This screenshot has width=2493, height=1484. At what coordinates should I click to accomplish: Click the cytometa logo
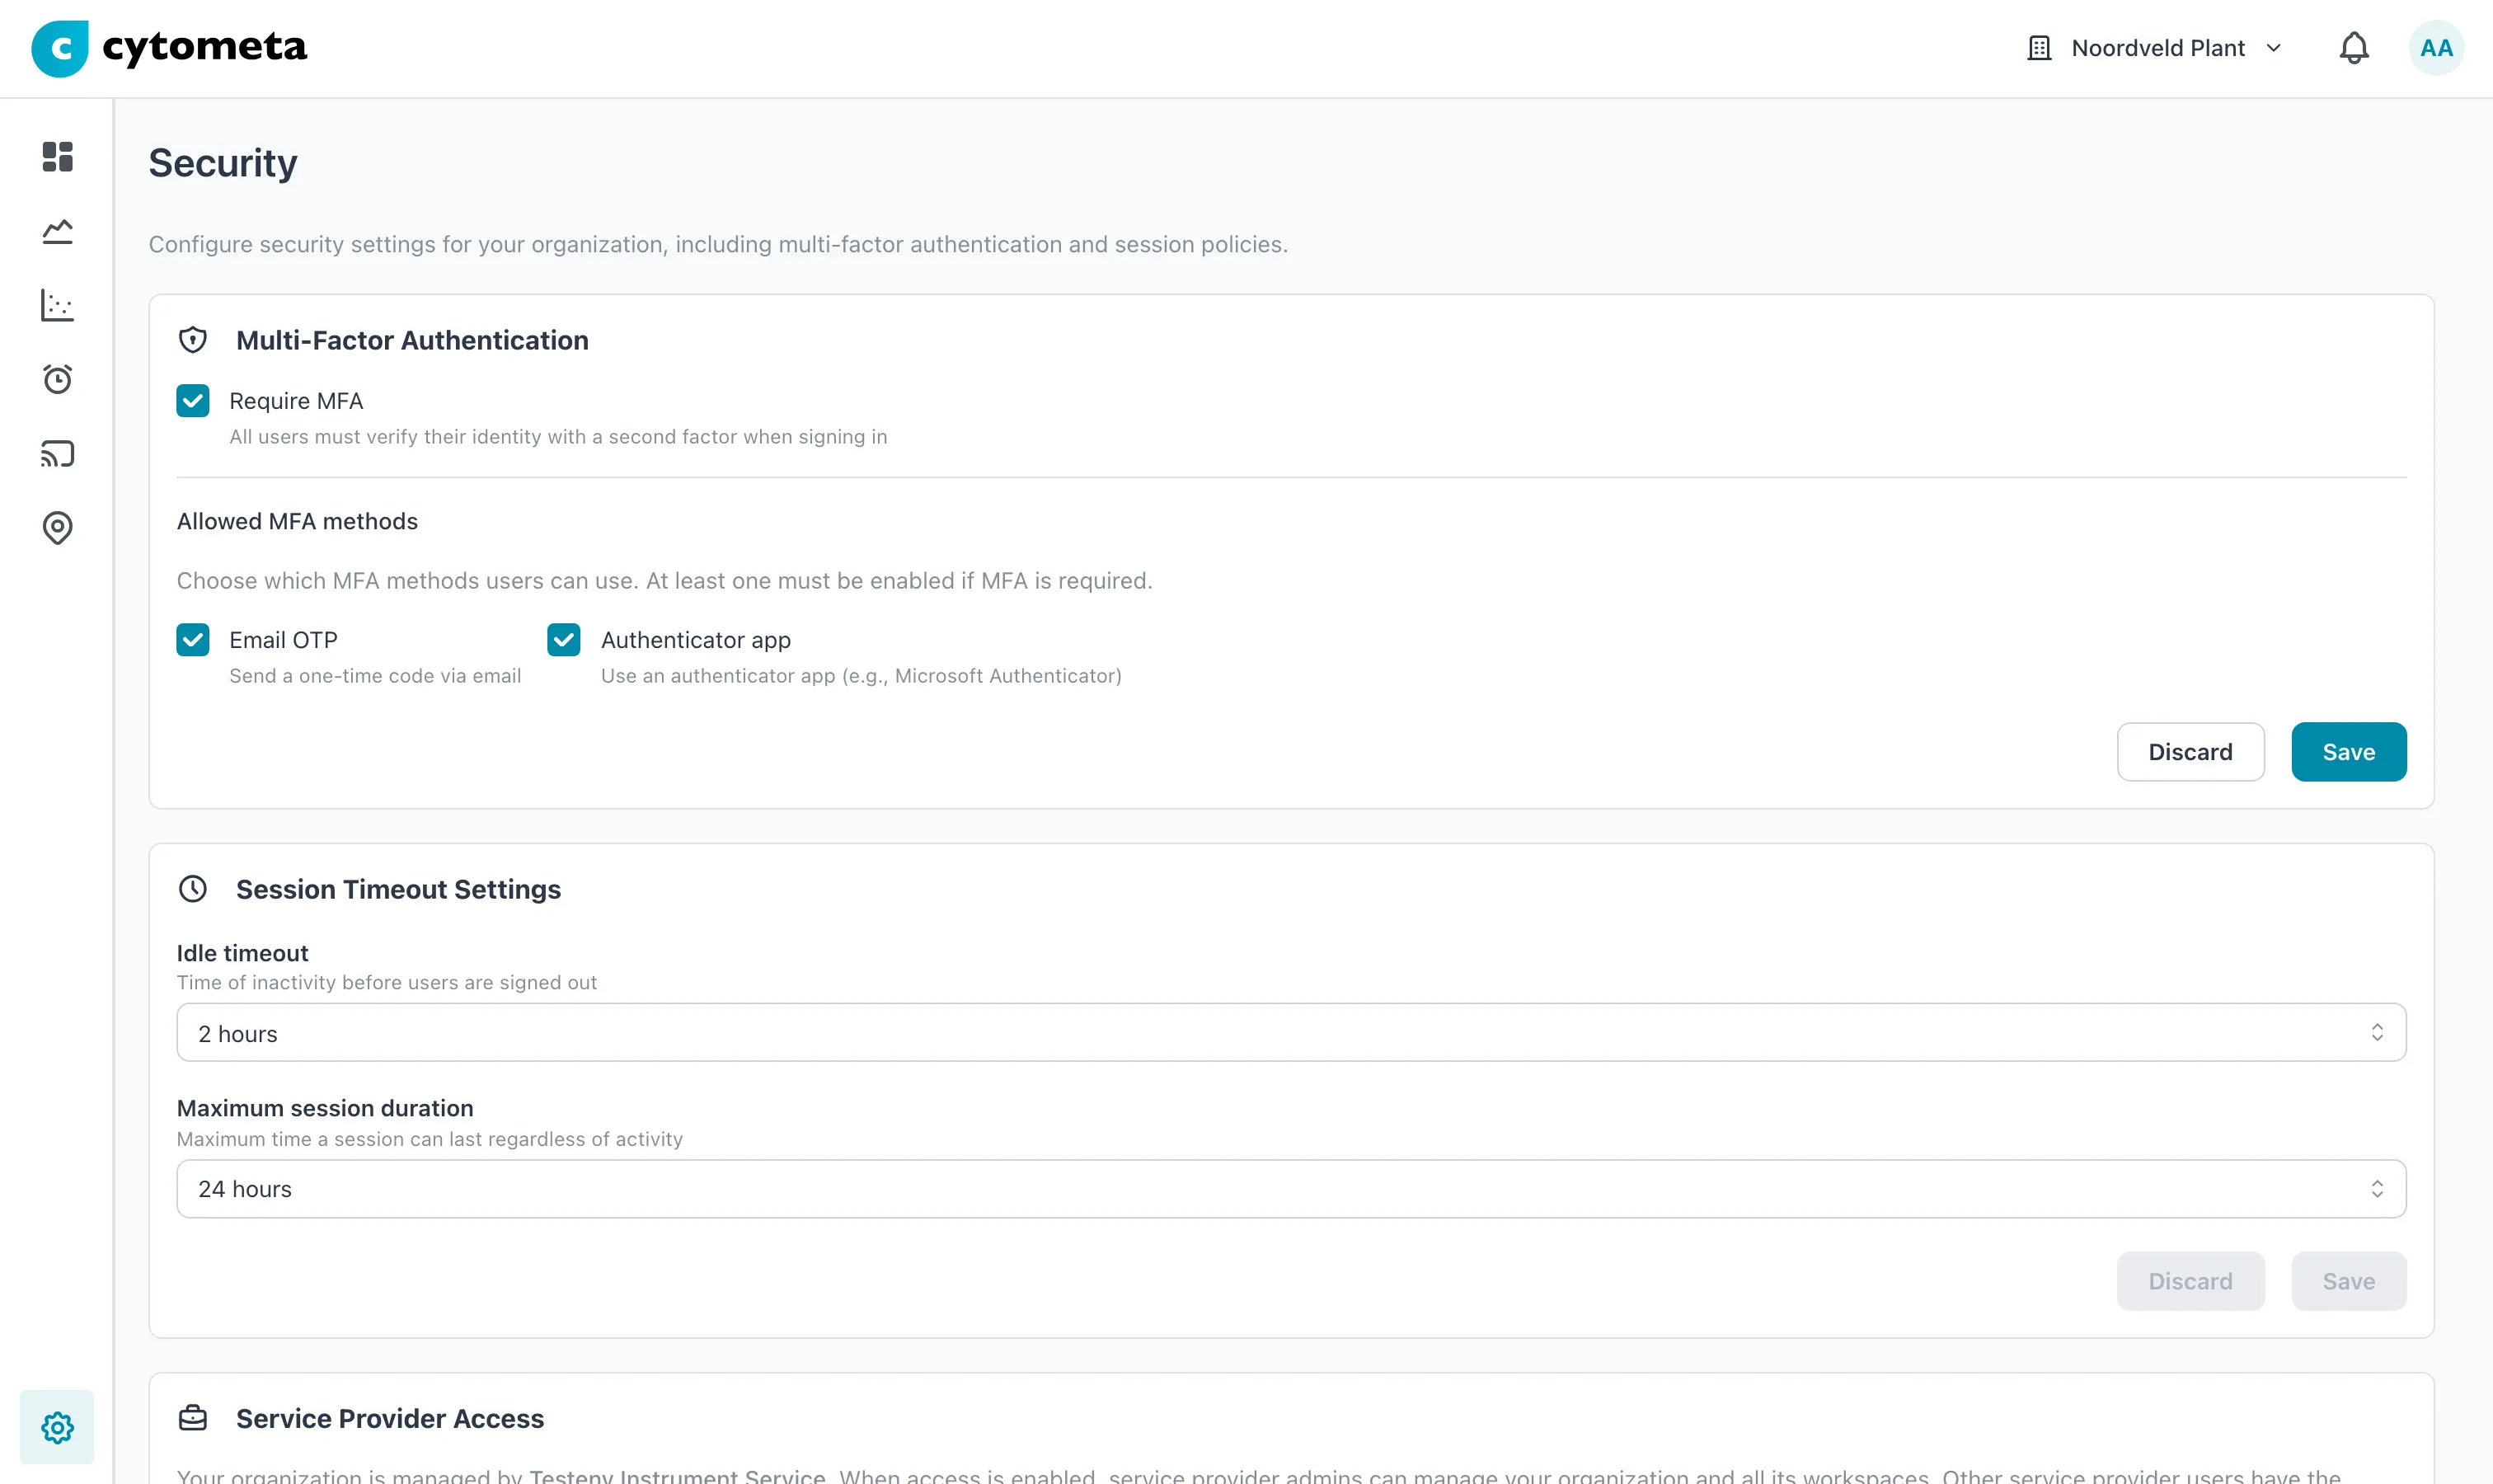169,48
